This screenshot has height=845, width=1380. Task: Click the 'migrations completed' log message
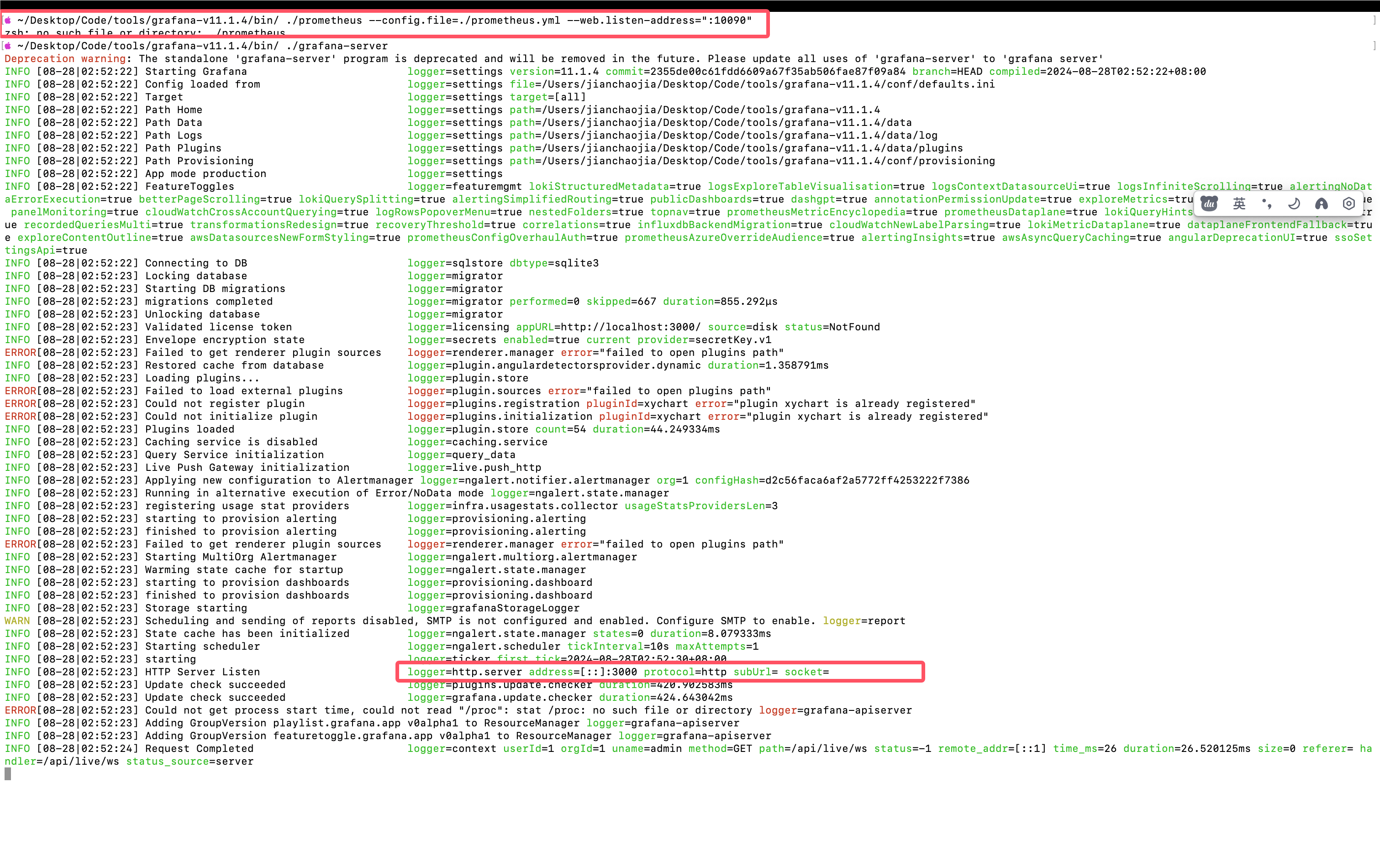point(209,302)
